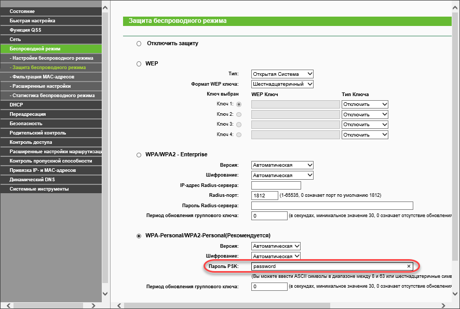Click the IP-адрес Radius-сервера field
The width and height of the screenshot is (460, 309).
pos(276,185)
